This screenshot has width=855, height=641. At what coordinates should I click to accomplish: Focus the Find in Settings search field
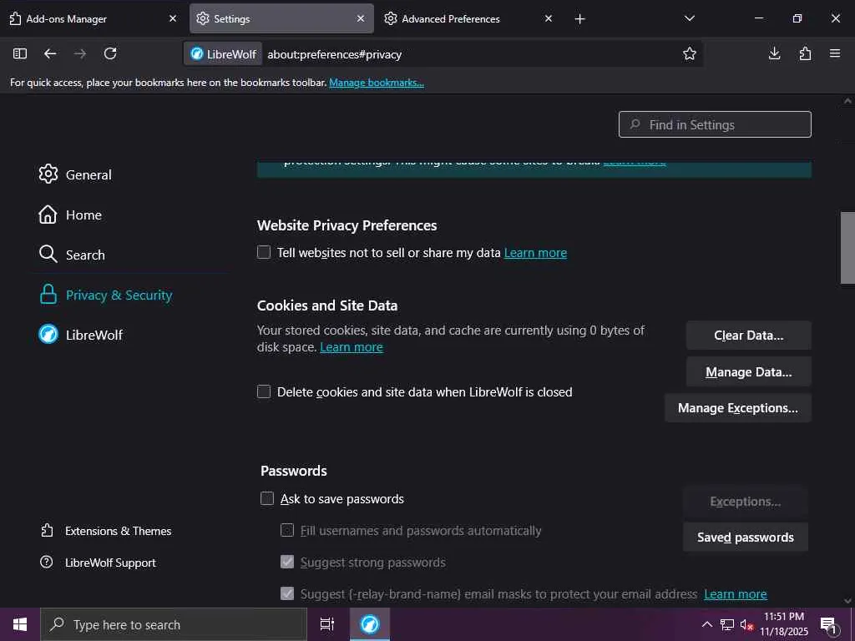715,124
